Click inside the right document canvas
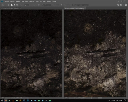Viewport: 128px width, 102px height. pos(95,53)
